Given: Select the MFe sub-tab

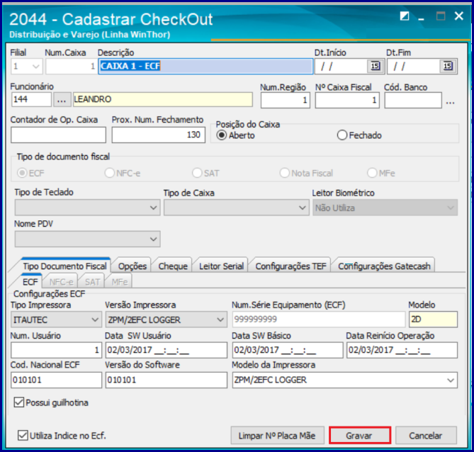Looking at the screenshot, I should pyautogui.click(x=120, y=282).
